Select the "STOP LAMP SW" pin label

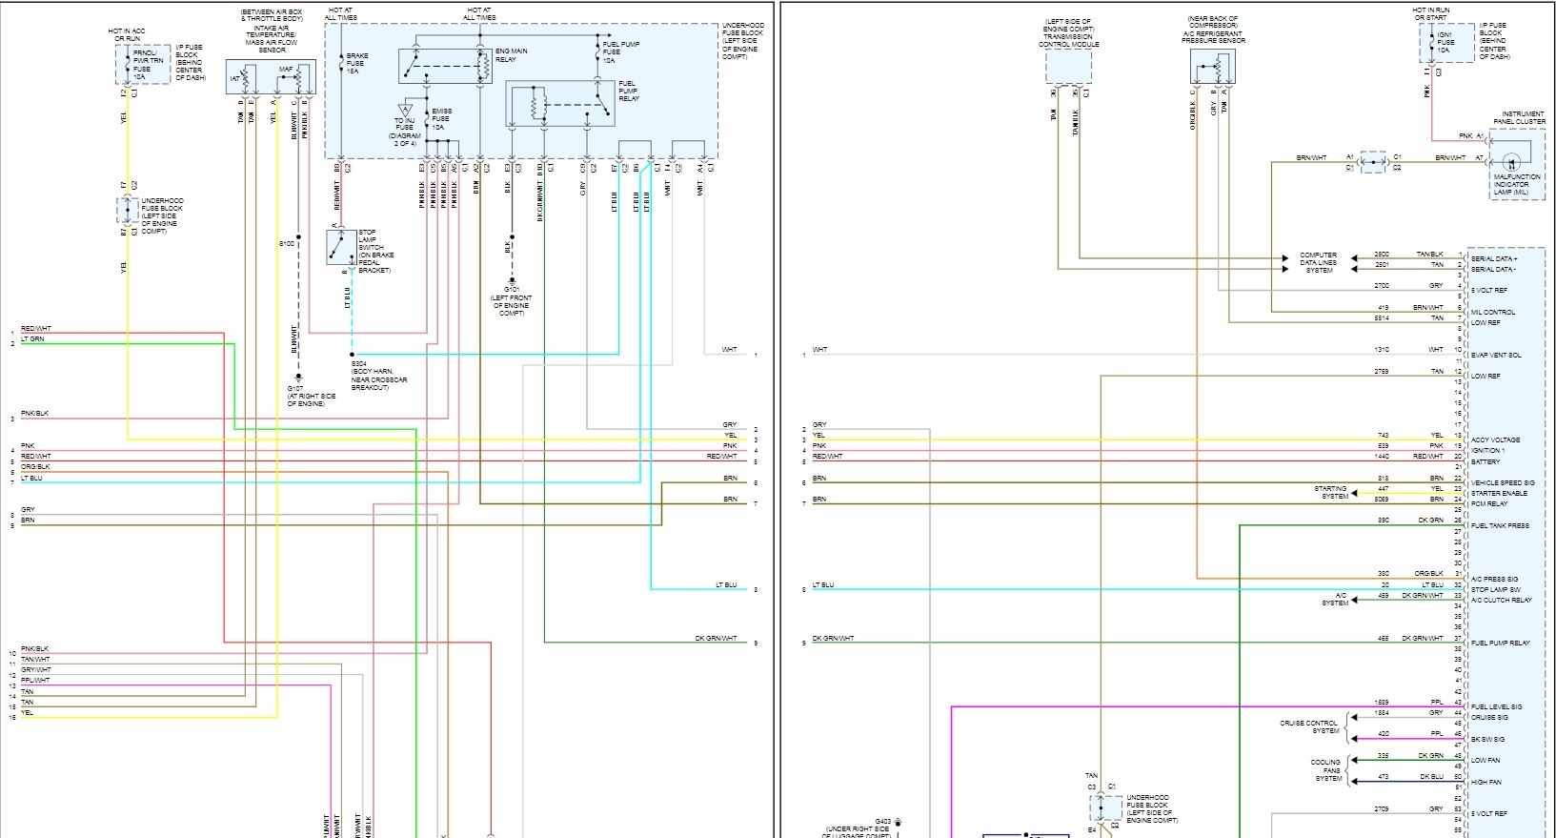[x=1495, y=589]
